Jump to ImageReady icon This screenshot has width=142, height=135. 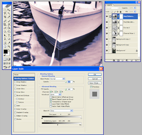tap(7, 67)
